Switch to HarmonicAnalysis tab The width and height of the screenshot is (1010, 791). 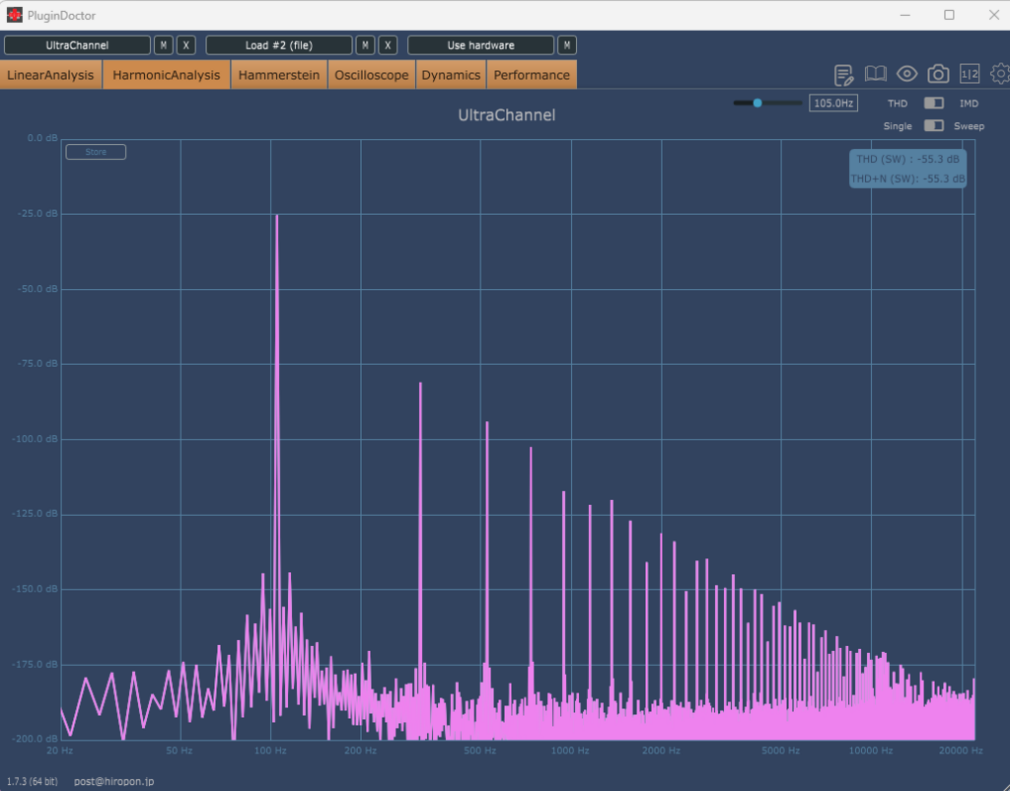pyautogui.click(x=166, y=75)
